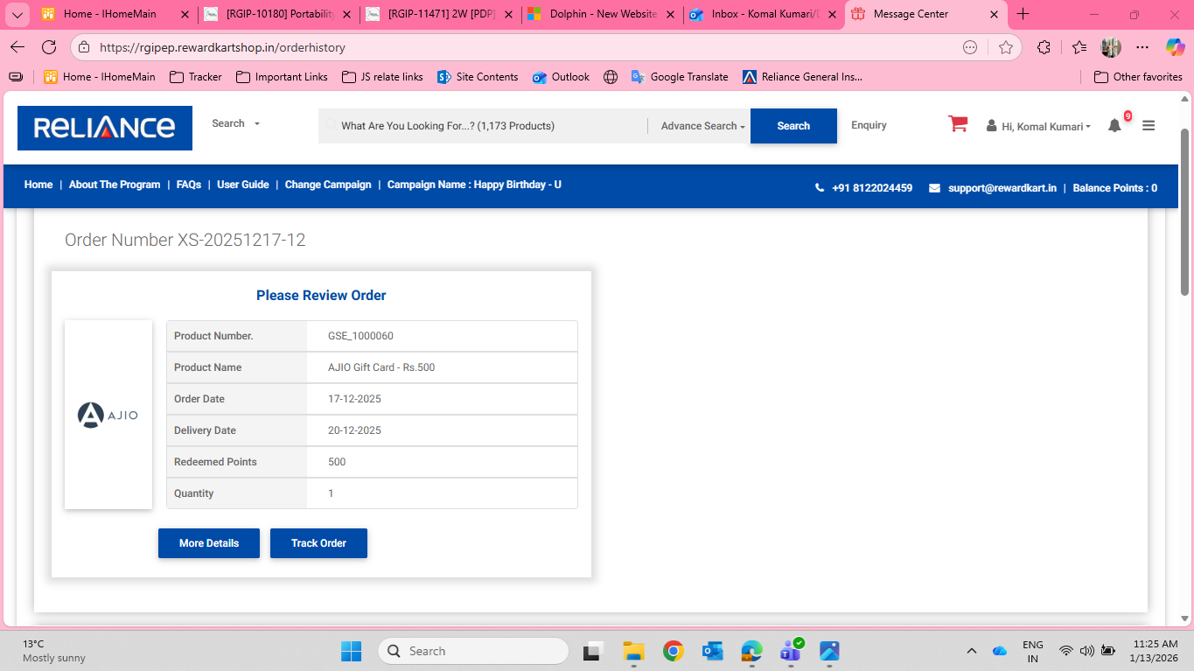The width and height of the screenshot is (1194, 671).
Task: Click the Windows taskbar Search box
Action: [473, 651]
